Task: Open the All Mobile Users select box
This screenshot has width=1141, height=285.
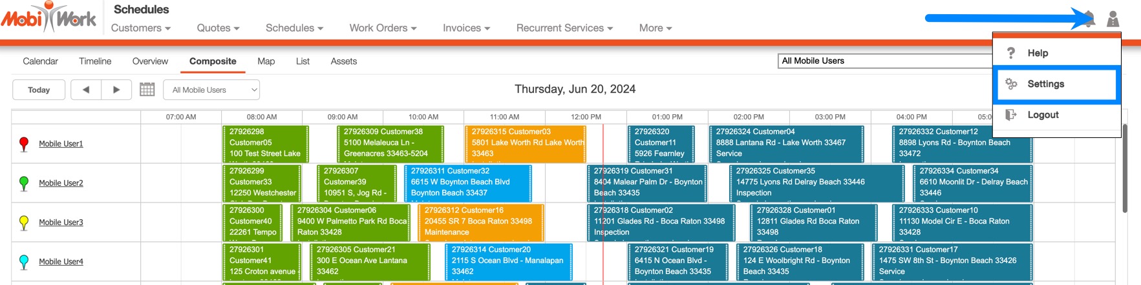Action: (x=211, y=90)
